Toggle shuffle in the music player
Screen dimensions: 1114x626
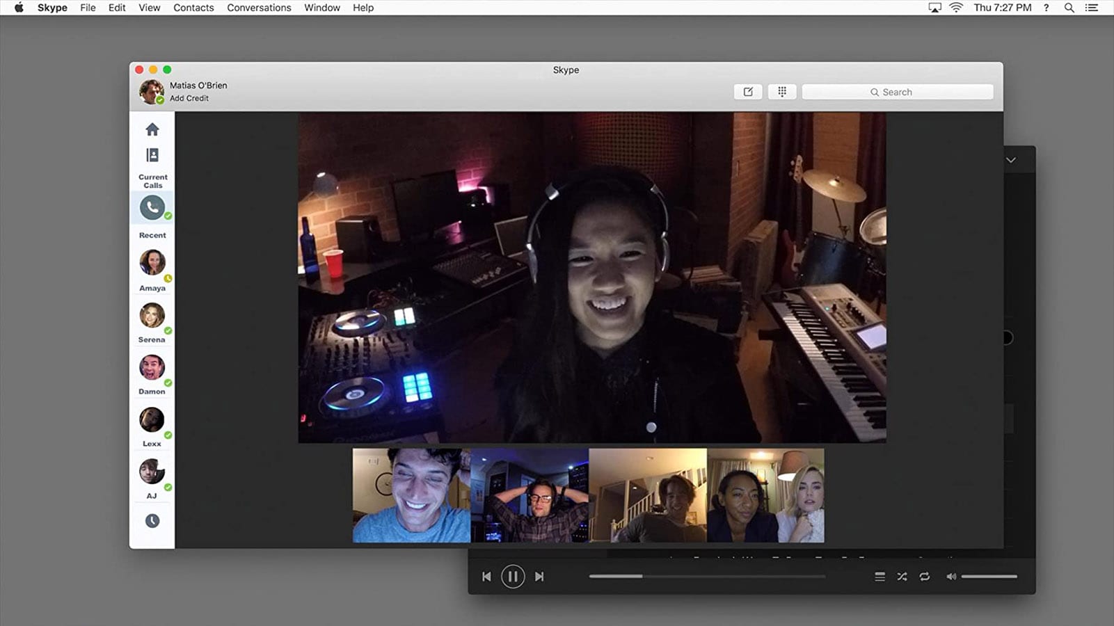[902, 577]
